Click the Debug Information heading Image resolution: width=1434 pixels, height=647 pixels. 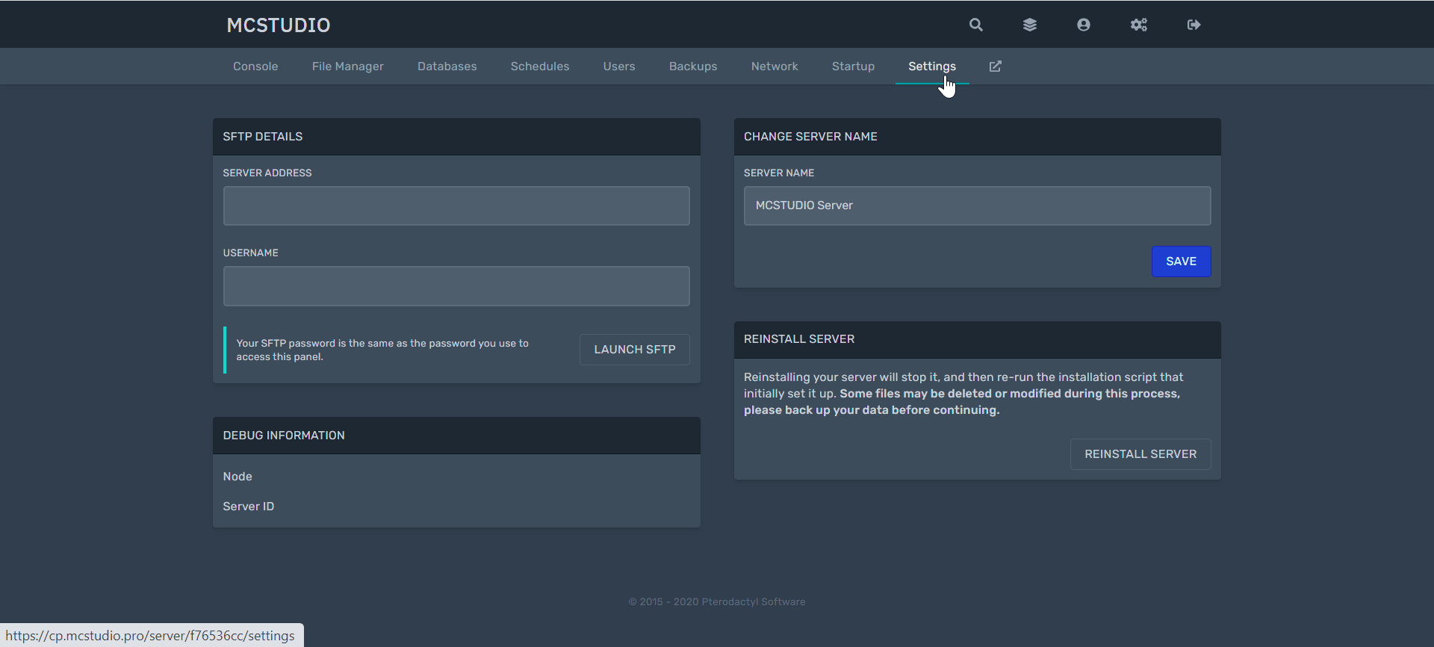click(x=284, y=436)
